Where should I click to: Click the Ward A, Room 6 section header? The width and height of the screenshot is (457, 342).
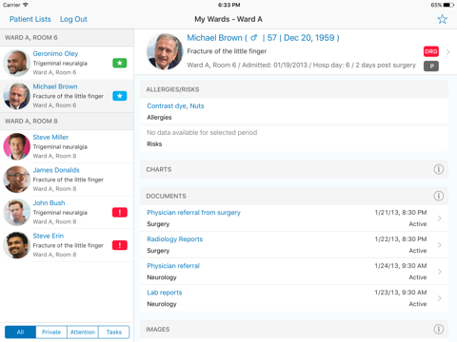pos(67,38)
